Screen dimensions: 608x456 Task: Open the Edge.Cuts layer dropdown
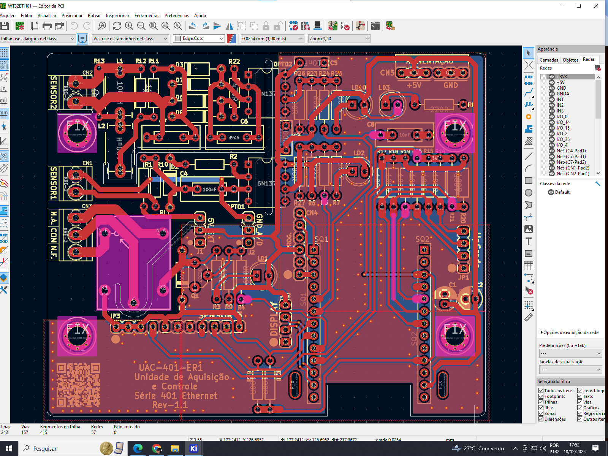pos(199,38)
